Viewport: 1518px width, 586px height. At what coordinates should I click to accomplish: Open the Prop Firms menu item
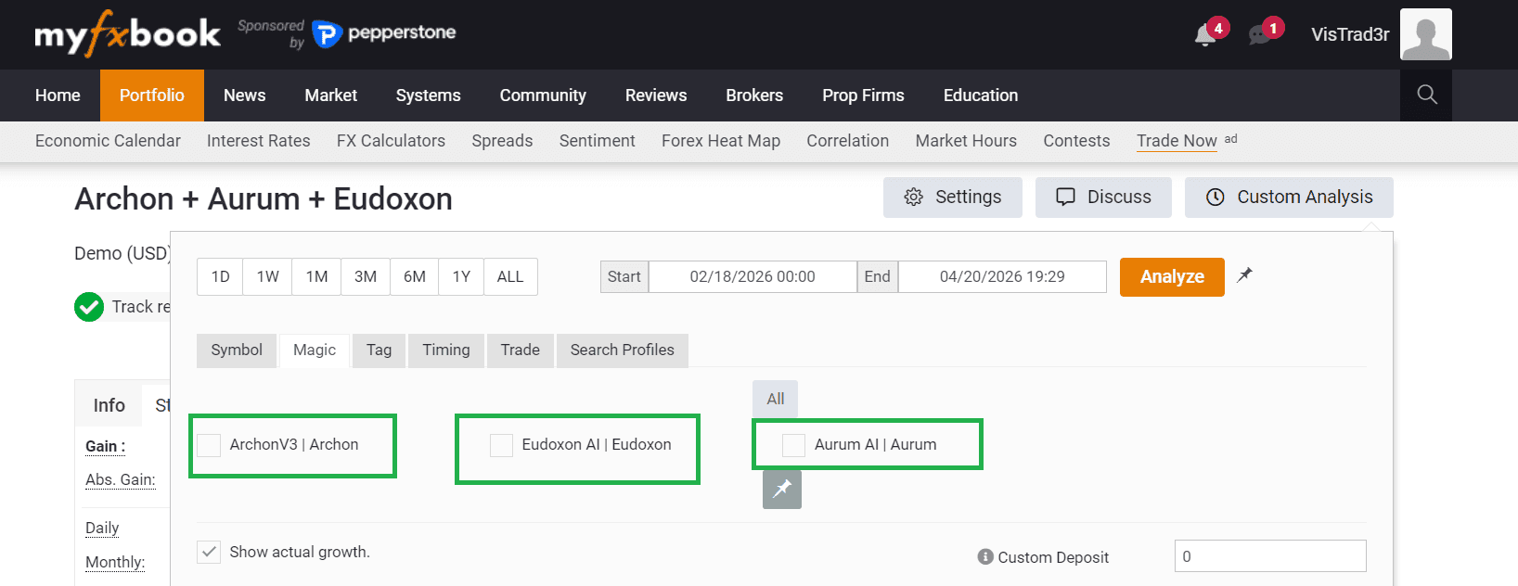click(863, 96)
